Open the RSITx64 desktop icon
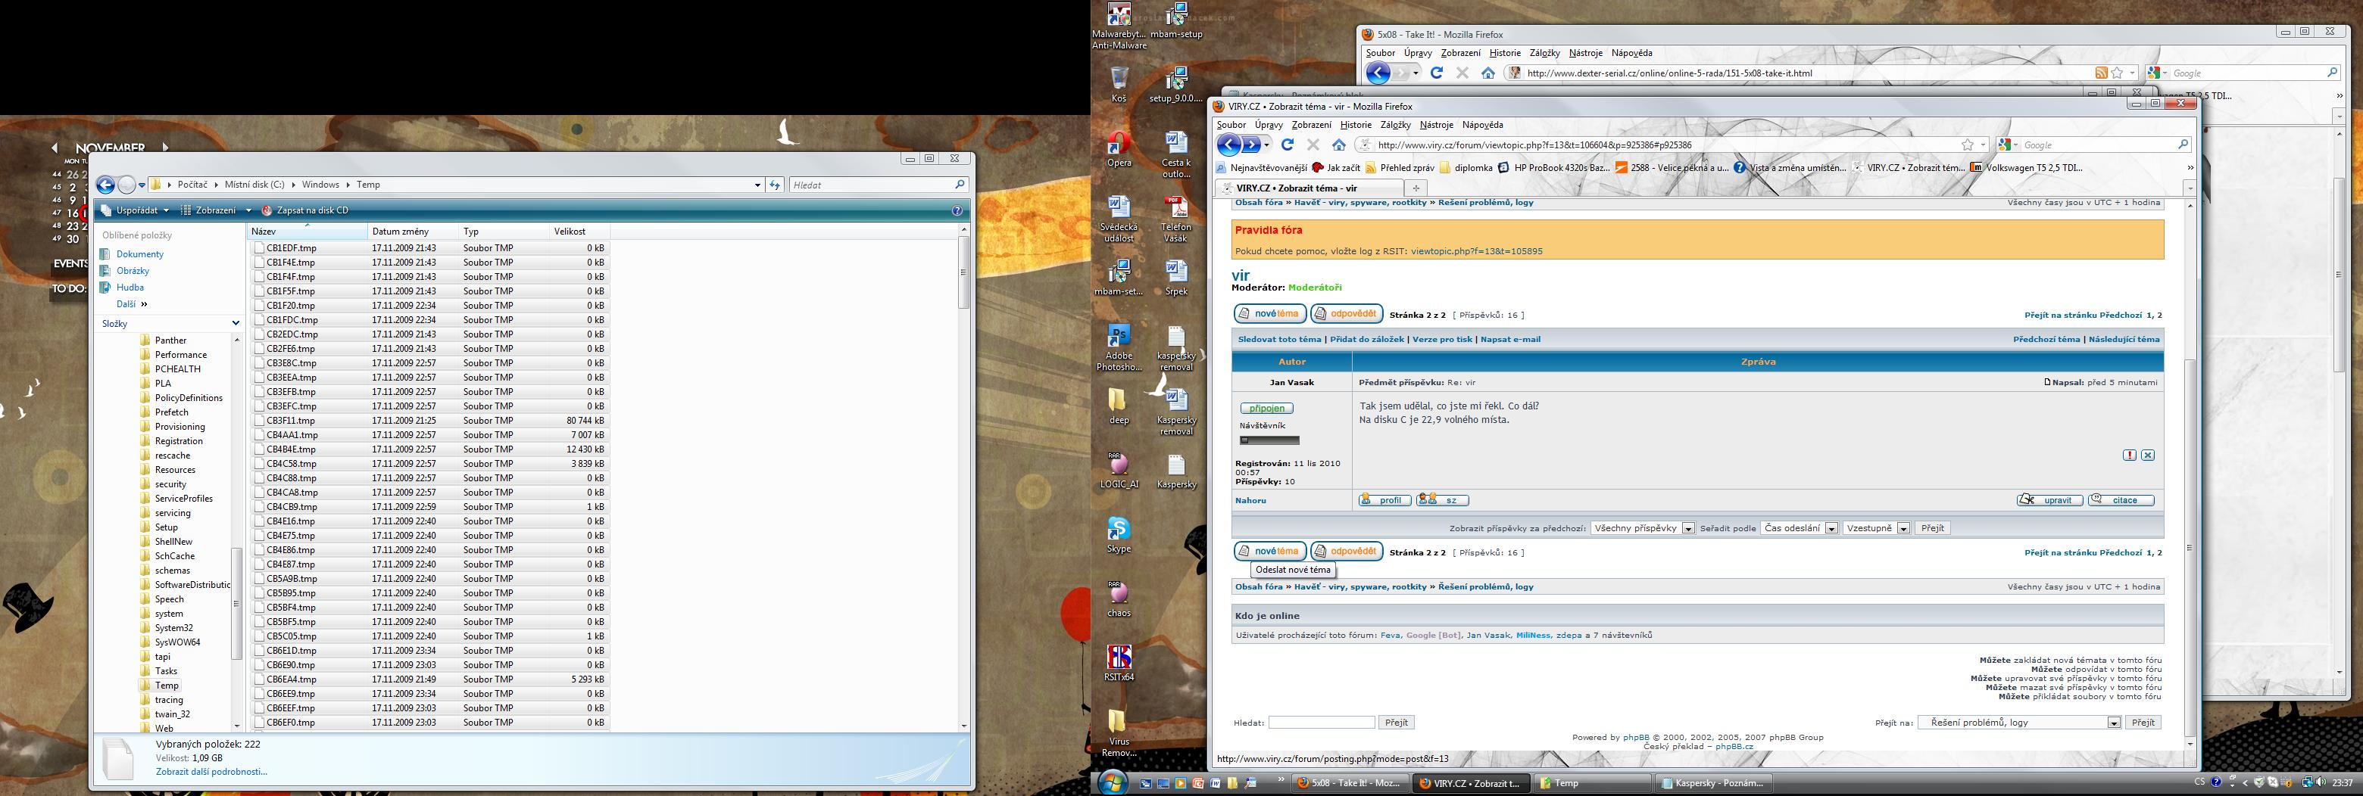The image size is (2363, 796). [x=1118, y=660]
